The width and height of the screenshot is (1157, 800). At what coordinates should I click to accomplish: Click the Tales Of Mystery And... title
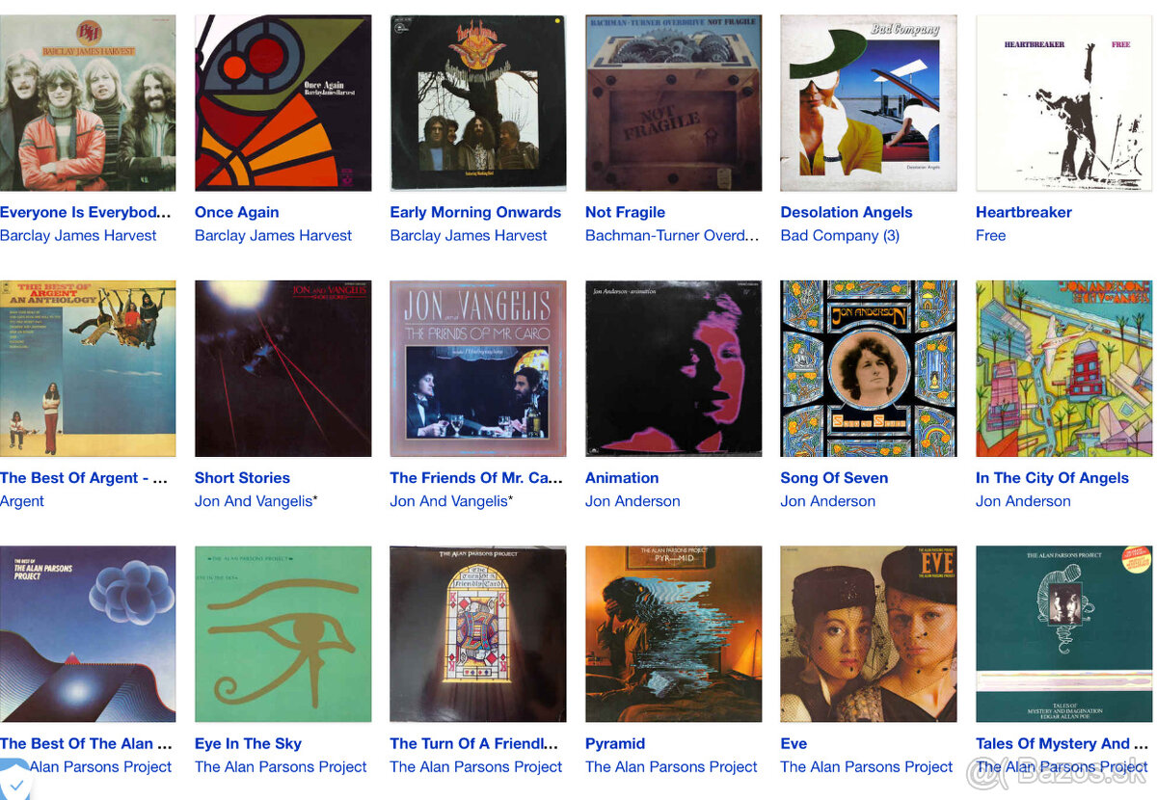[1063, 743]
